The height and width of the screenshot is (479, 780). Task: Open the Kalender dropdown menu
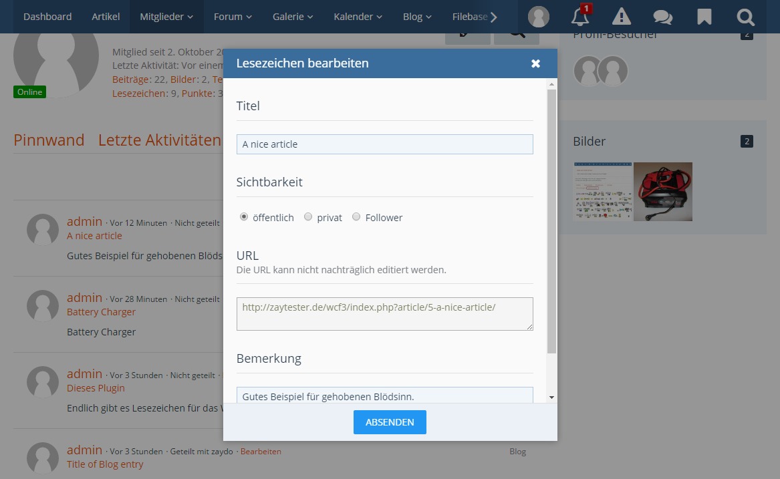(358, 17)
